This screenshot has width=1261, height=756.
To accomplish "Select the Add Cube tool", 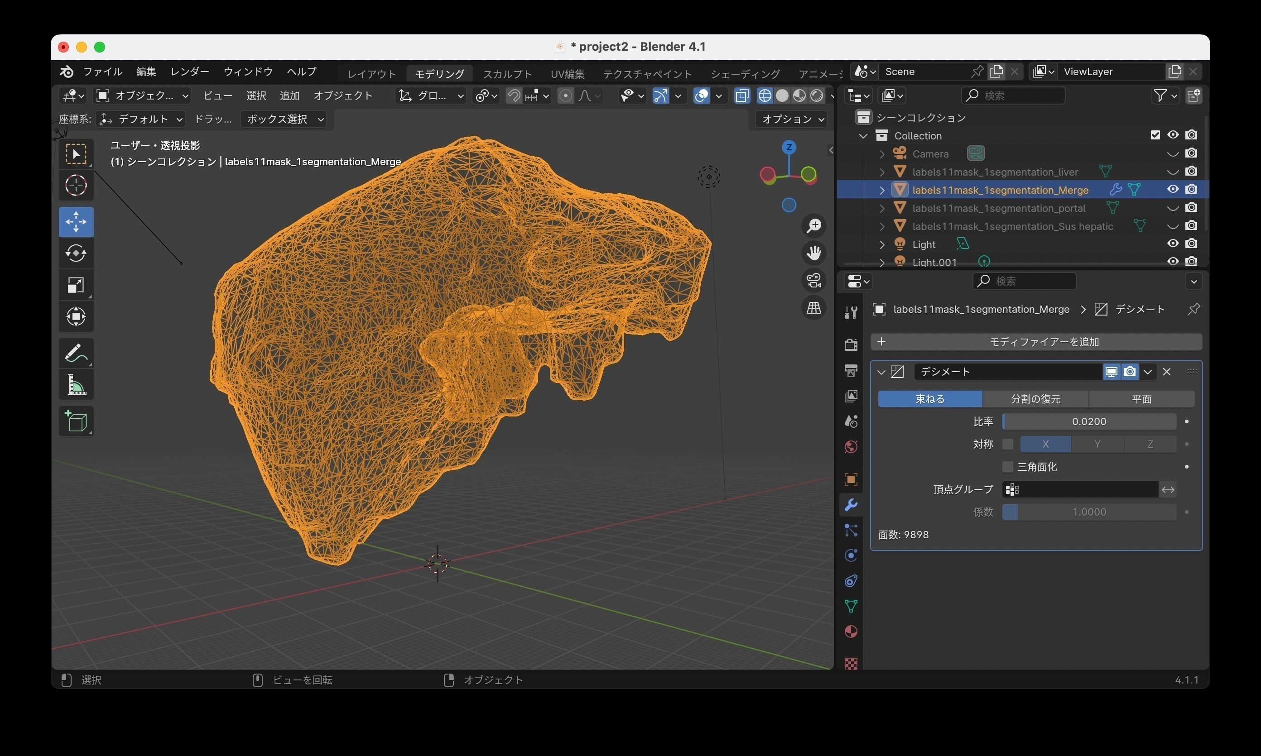I will point(76,421).
